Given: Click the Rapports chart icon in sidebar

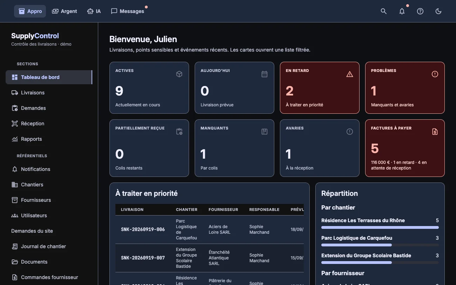Looking at the screenshot, I should [x=15, y=139].
